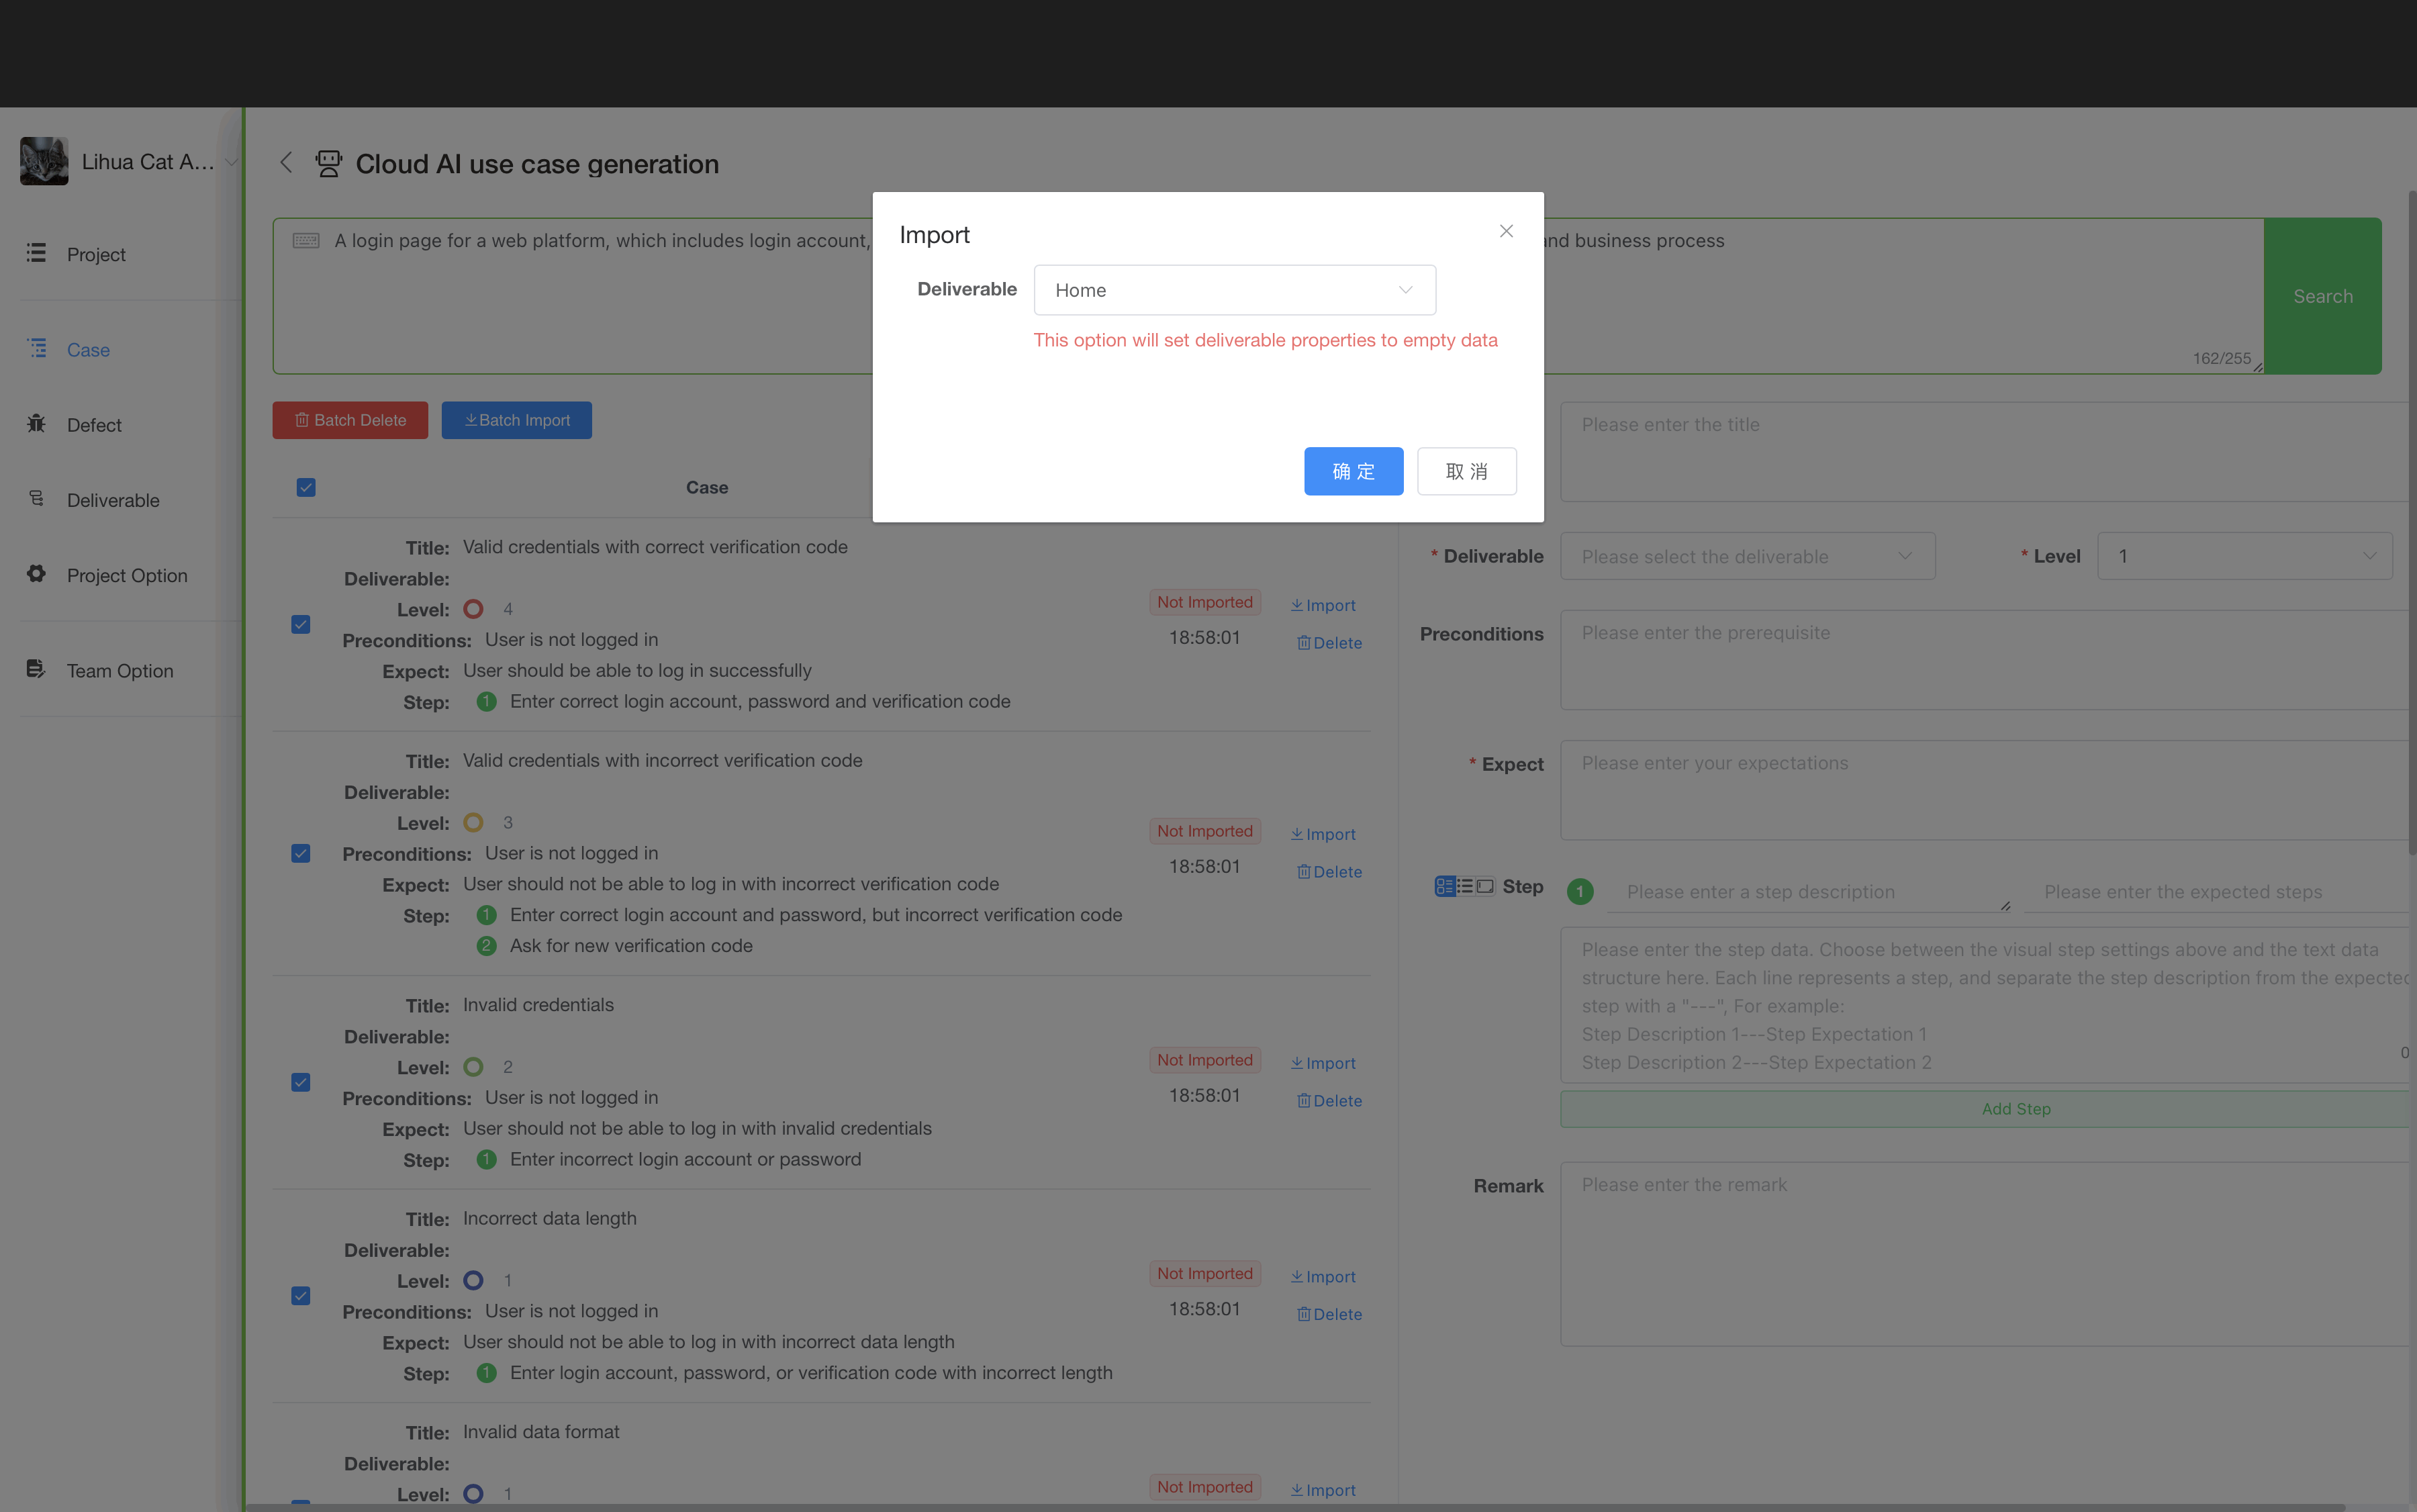Screen dimensions: 2417x1512
Task: Click the red level 4 circle indicator
Action: point(473,609)
